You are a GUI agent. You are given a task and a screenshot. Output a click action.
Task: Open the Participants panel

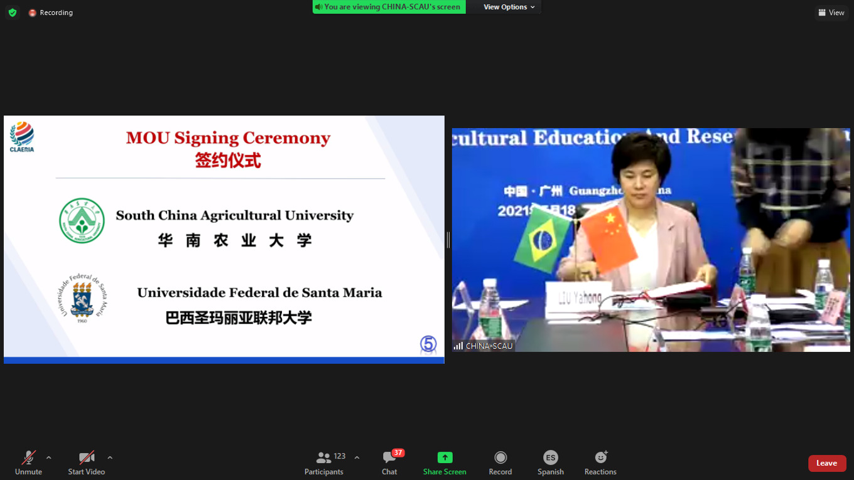[324, 463]
